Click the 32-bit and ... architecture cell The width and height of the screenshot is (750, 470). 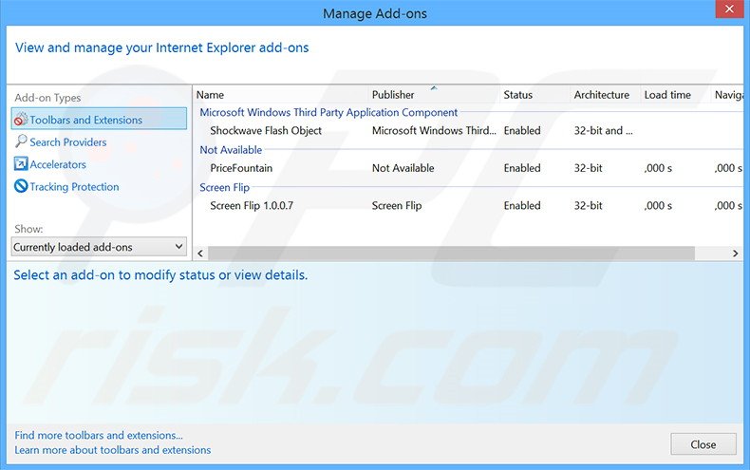pyautogui.click(x=603, y=131)
